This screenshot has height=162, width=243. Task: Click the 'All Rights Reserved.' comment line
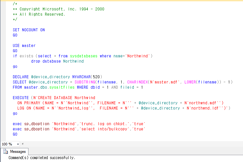(39, 14)
